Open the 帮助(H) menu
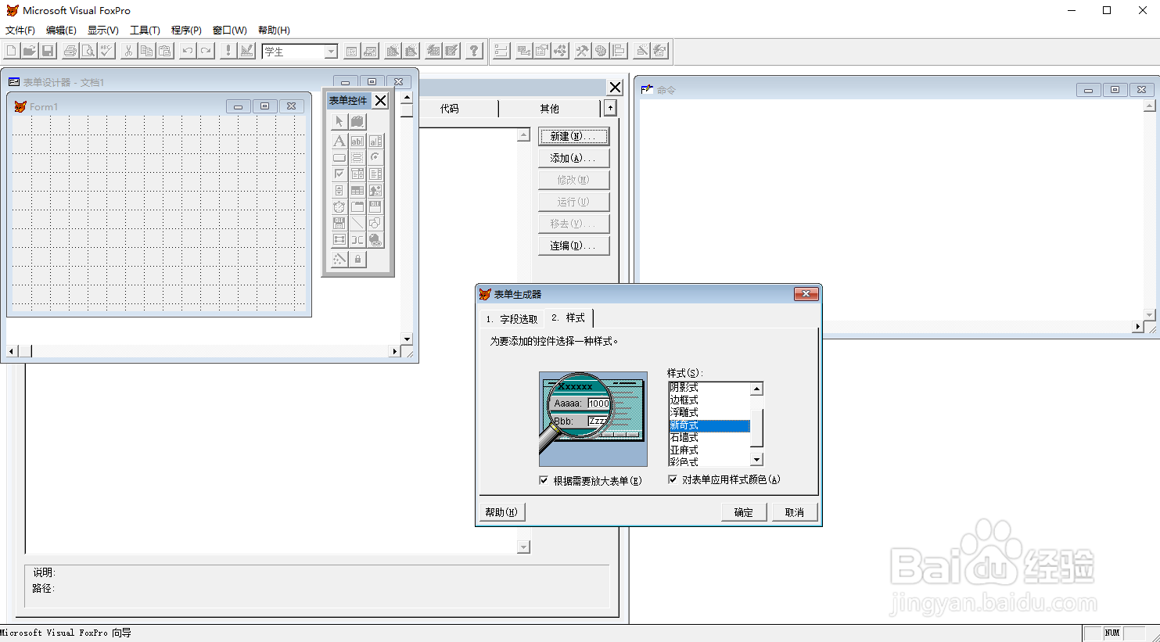The height and width of the screenshot is (642, 1160). [x=274, y=30]
